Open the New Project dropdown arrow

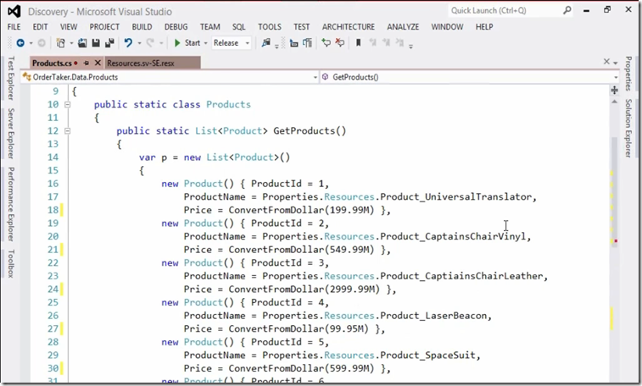[x=71, y=43]
